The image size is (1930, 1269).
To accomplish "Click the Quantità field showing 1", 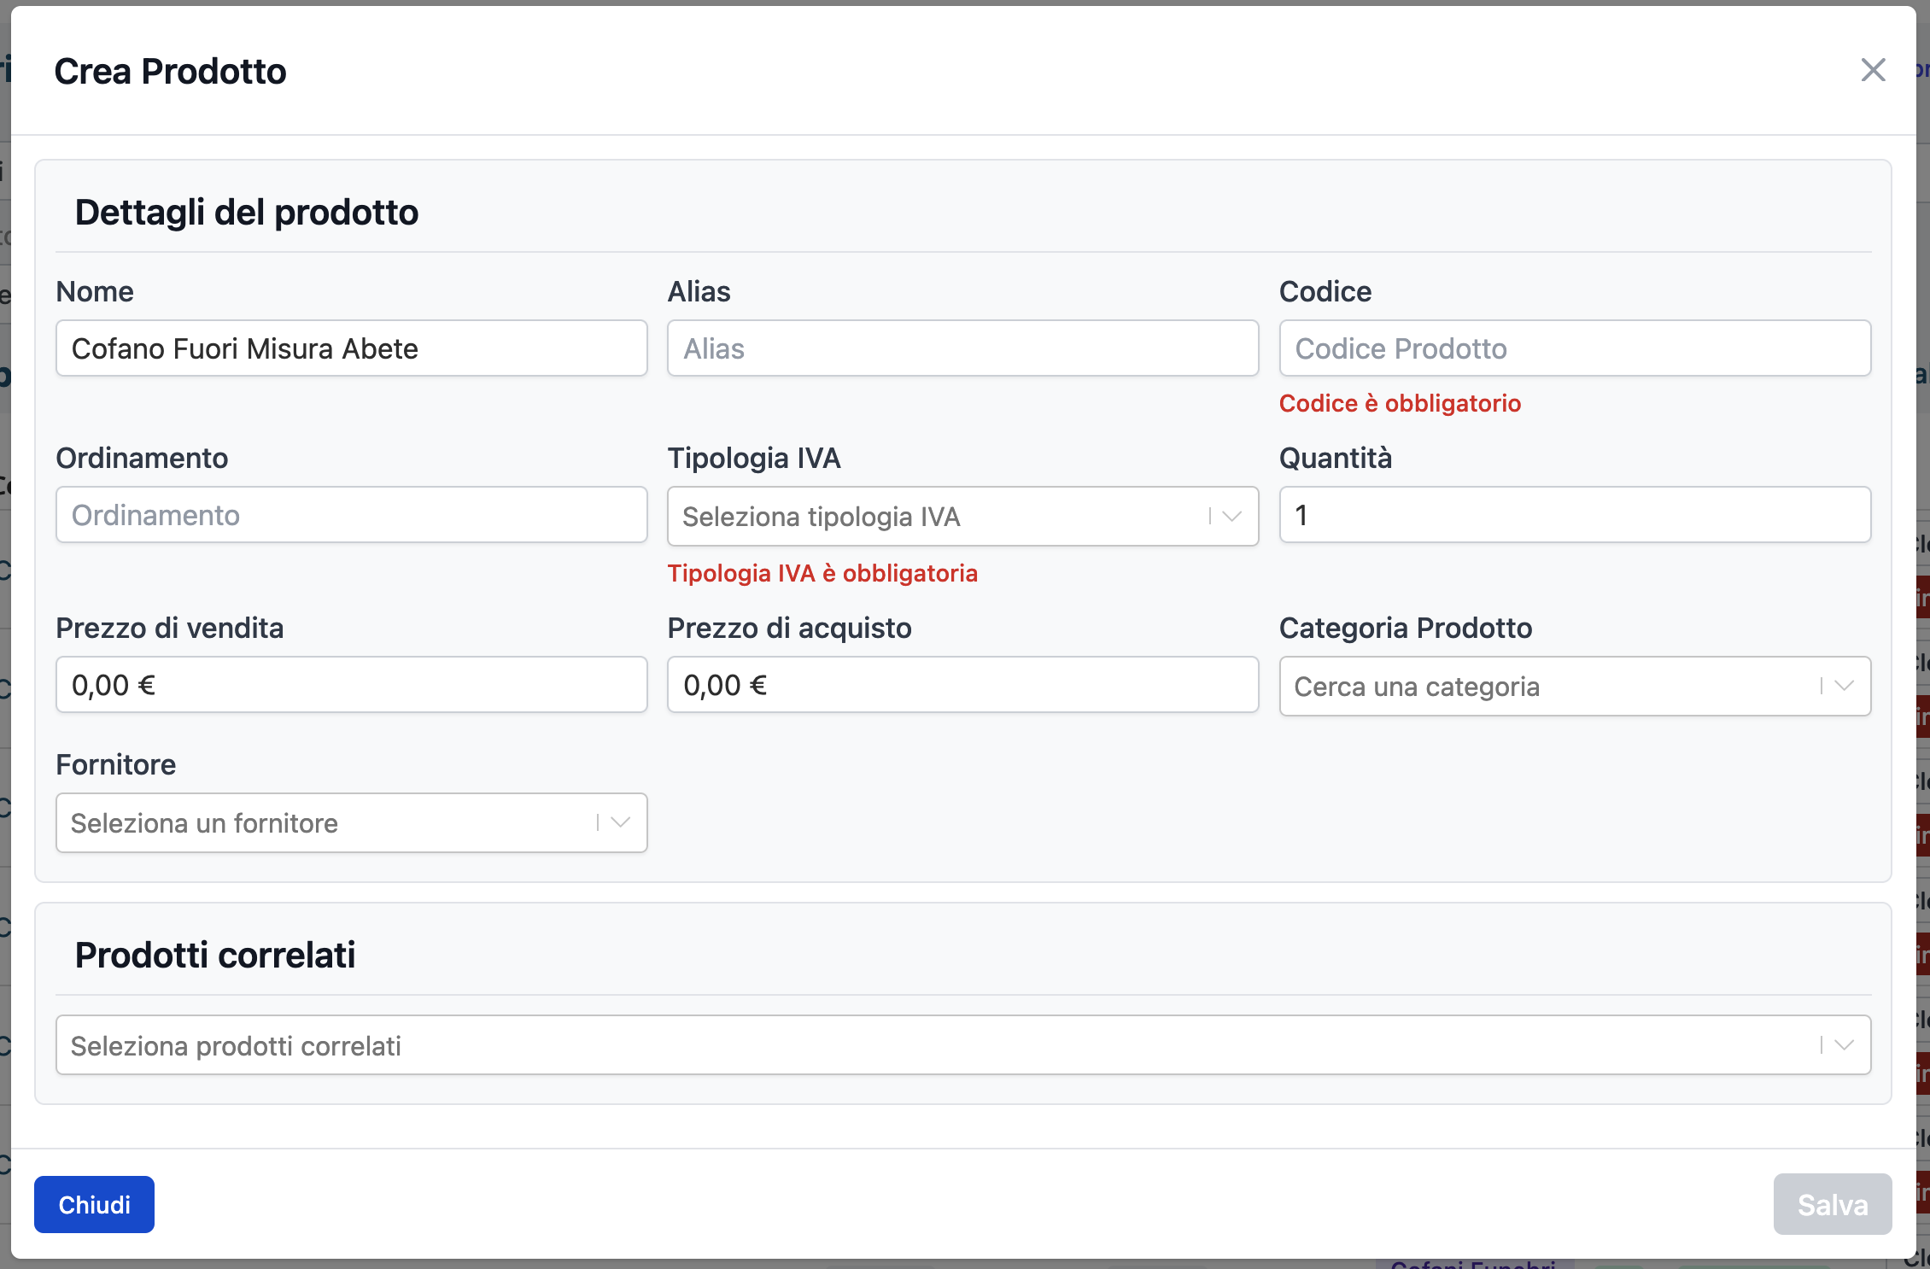I will click(1574, 515).
